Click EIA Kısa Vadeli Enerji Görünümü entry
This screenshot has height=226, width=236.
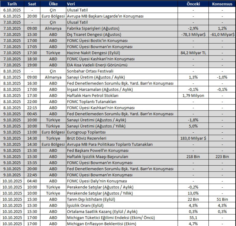pos(97,65)
